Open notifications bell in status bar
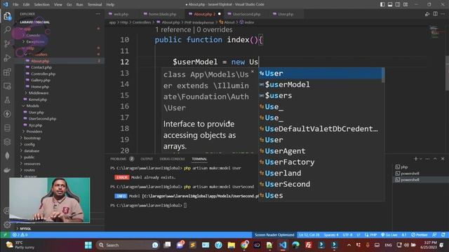Viewport: 449px width, 252px height. click(443, 235)
